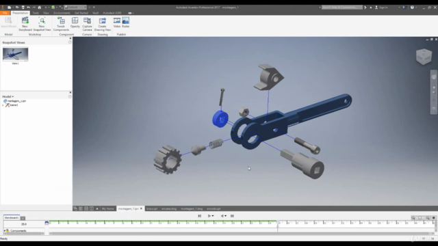Publish to Raster image
Image resolution: width=438 pixels, height=246 pixels.
(126, 23)
